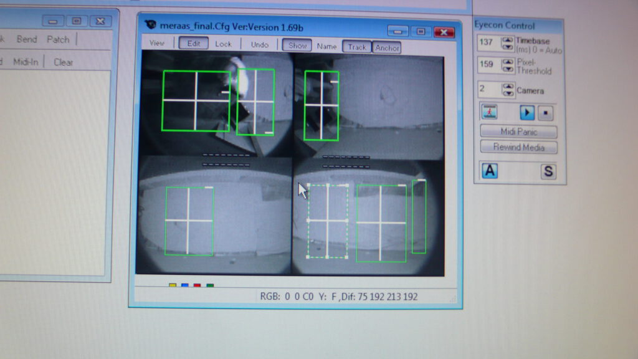Adjust the Pixel-Threshold spinner arrows
Viewport: 638px width, 359px height.
(x=508, y=65)
